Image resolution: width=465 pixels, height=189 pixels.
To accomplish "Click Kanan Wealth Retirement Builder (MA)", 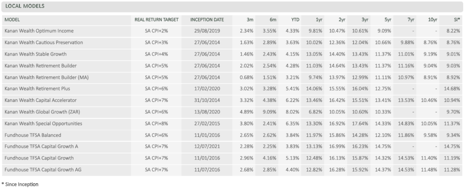I will pos(47,77).
